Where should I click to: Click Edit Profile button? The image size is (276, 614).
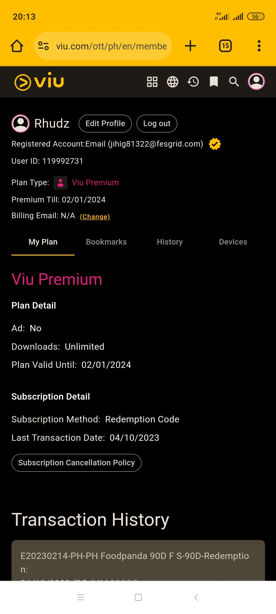[105, 124]
